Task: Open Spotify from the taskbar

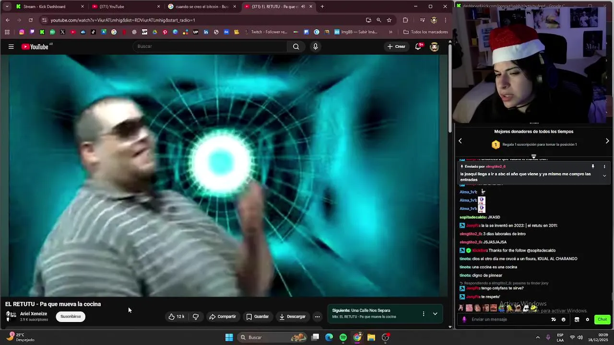Action: (x=343, y=337)
